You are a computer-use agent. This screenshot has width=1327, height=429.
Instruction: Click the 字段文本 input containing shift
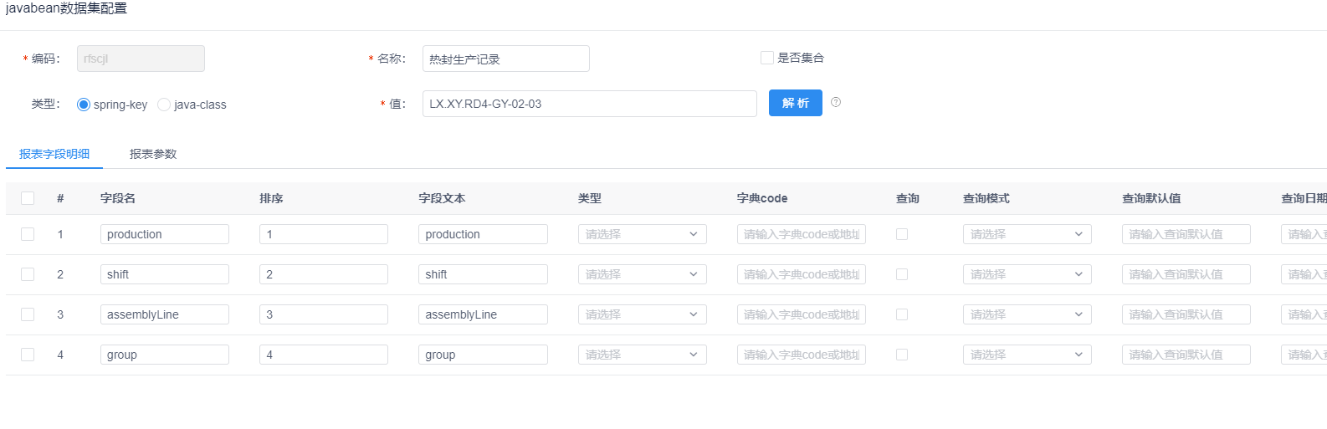point(483,274)
